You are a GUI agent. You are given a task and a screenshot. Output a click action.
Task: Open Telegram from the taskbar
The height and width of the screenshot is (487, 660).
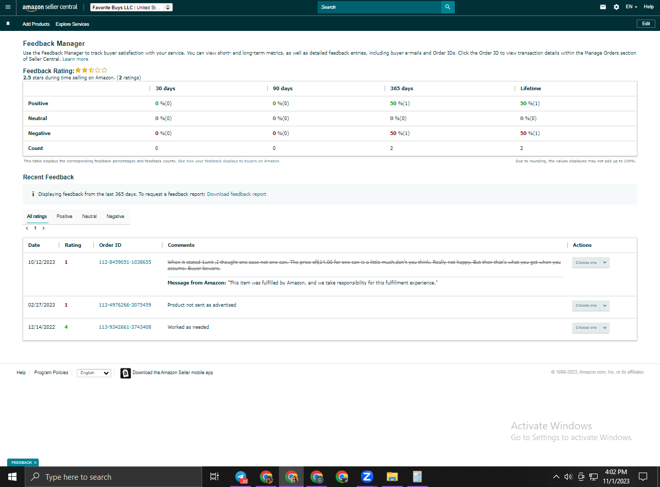click(241, 477)
